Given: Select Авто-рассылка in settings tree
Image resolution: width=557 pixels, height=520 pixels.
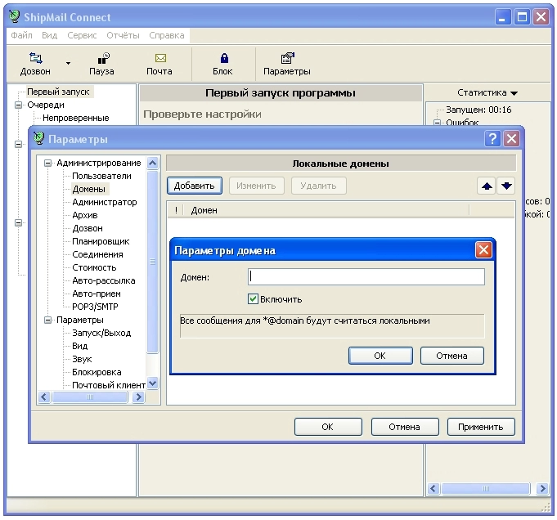Looking at the screenshot, I should click(x=104, y=281).
